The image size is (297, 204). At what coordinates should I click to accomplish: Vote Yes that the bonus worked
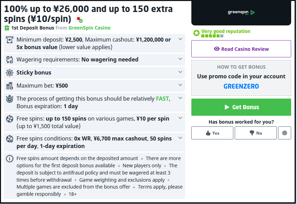(212, 133)
